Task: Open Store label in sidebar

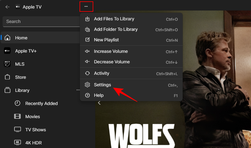Action: [20, 77]
